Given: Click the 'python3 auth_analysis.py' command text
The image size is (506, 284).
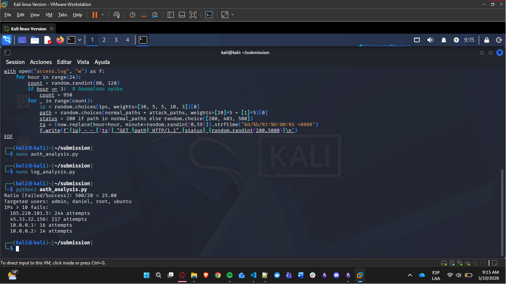Looking at the screenshot, I should click(51, 190).
